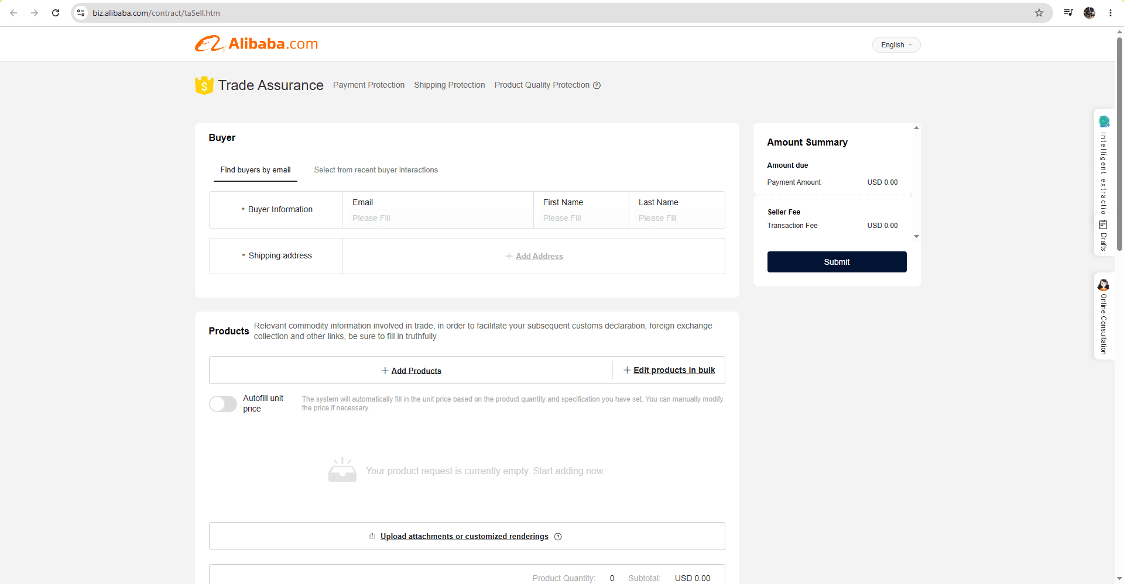Screen dimensions: 1124x584
Task: Click Product Quality Protection link
Action: tap(542, 85)
